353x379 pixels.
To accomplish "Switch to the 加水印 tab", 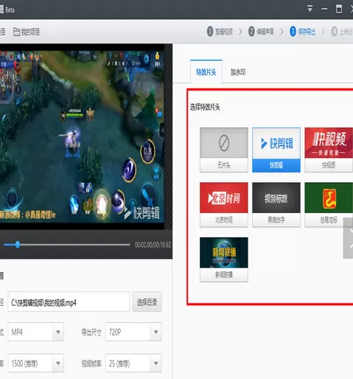I will pyautogui.click(x=238, y=72).
